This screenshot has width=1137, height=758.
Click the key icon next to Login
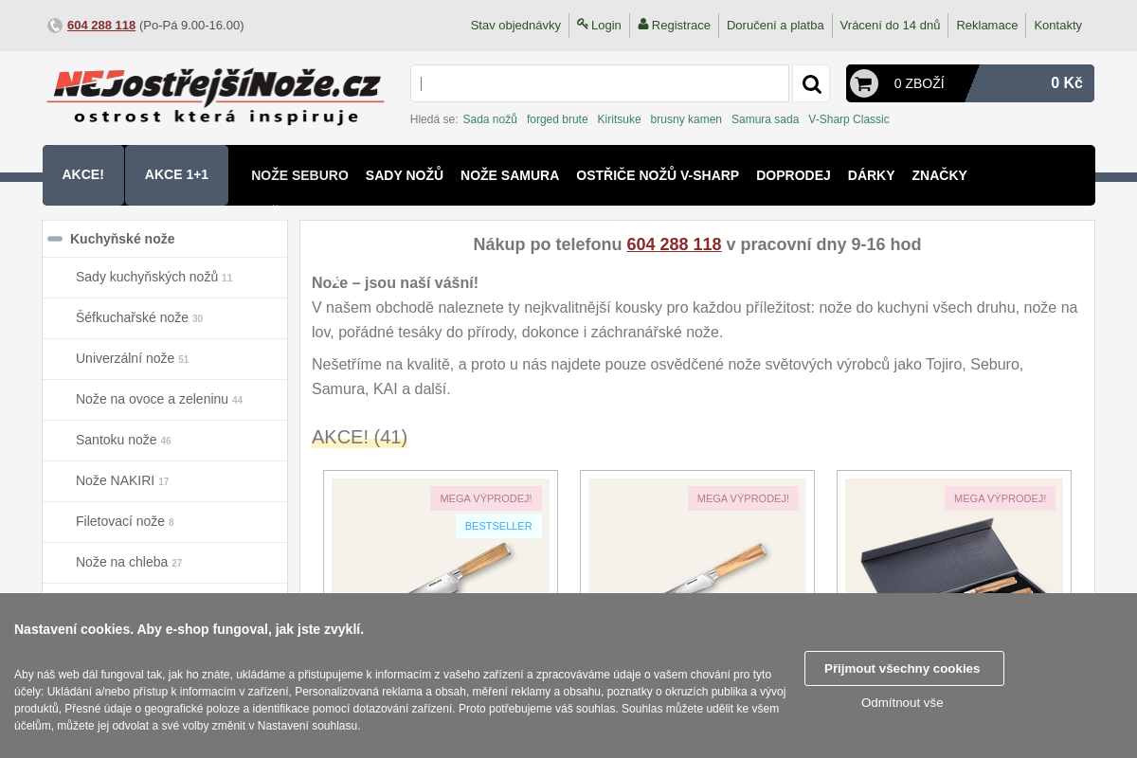[582, 24]
